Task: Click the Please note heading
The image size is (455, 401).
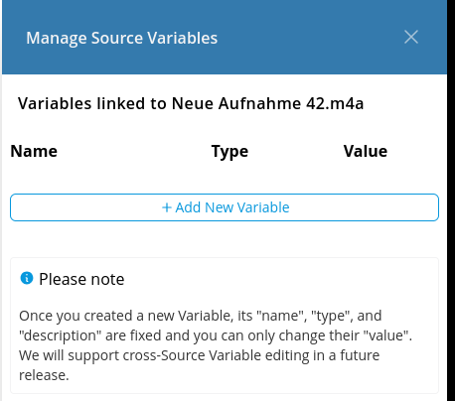Action: (81, 279)
